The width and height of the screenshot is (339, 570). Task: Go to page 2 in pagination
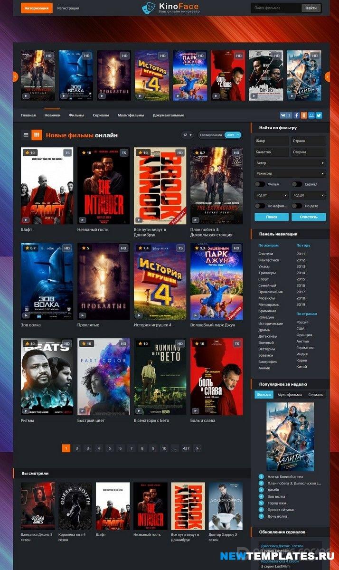[x=77, y=448]
